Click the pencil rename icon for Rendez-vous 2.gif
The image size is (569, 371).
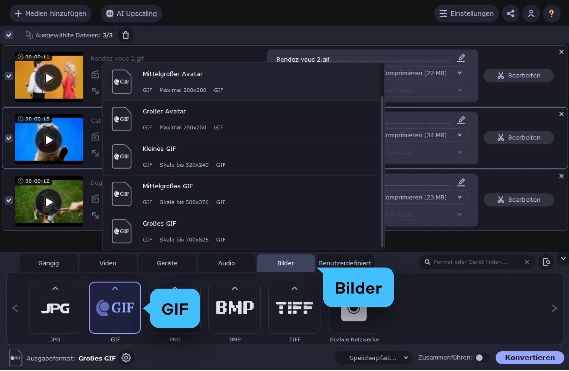(461, 58)
